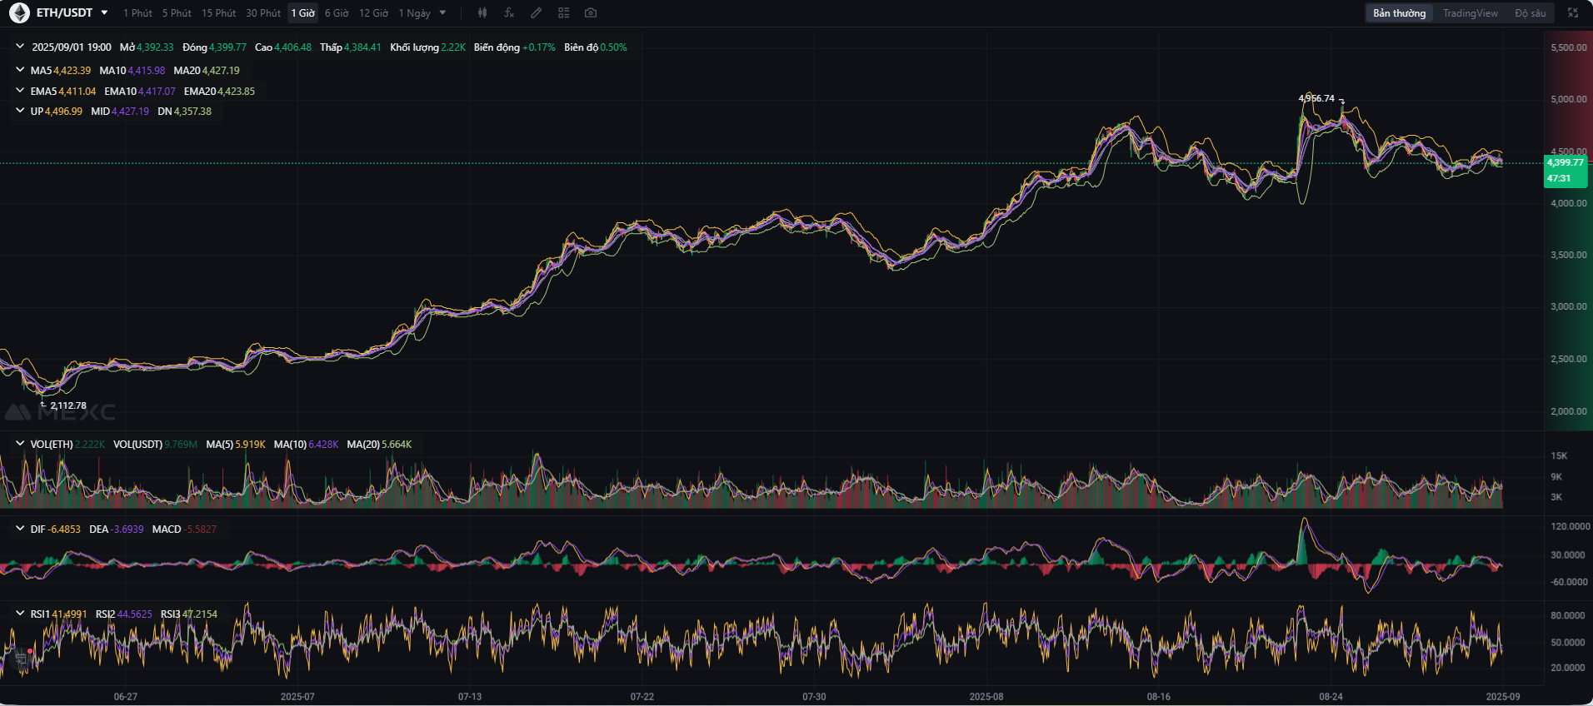Viewport: 1593px width, 706px height.
Task: Click the VOL(USDT) 9.769M label
Action: (155, 445)
